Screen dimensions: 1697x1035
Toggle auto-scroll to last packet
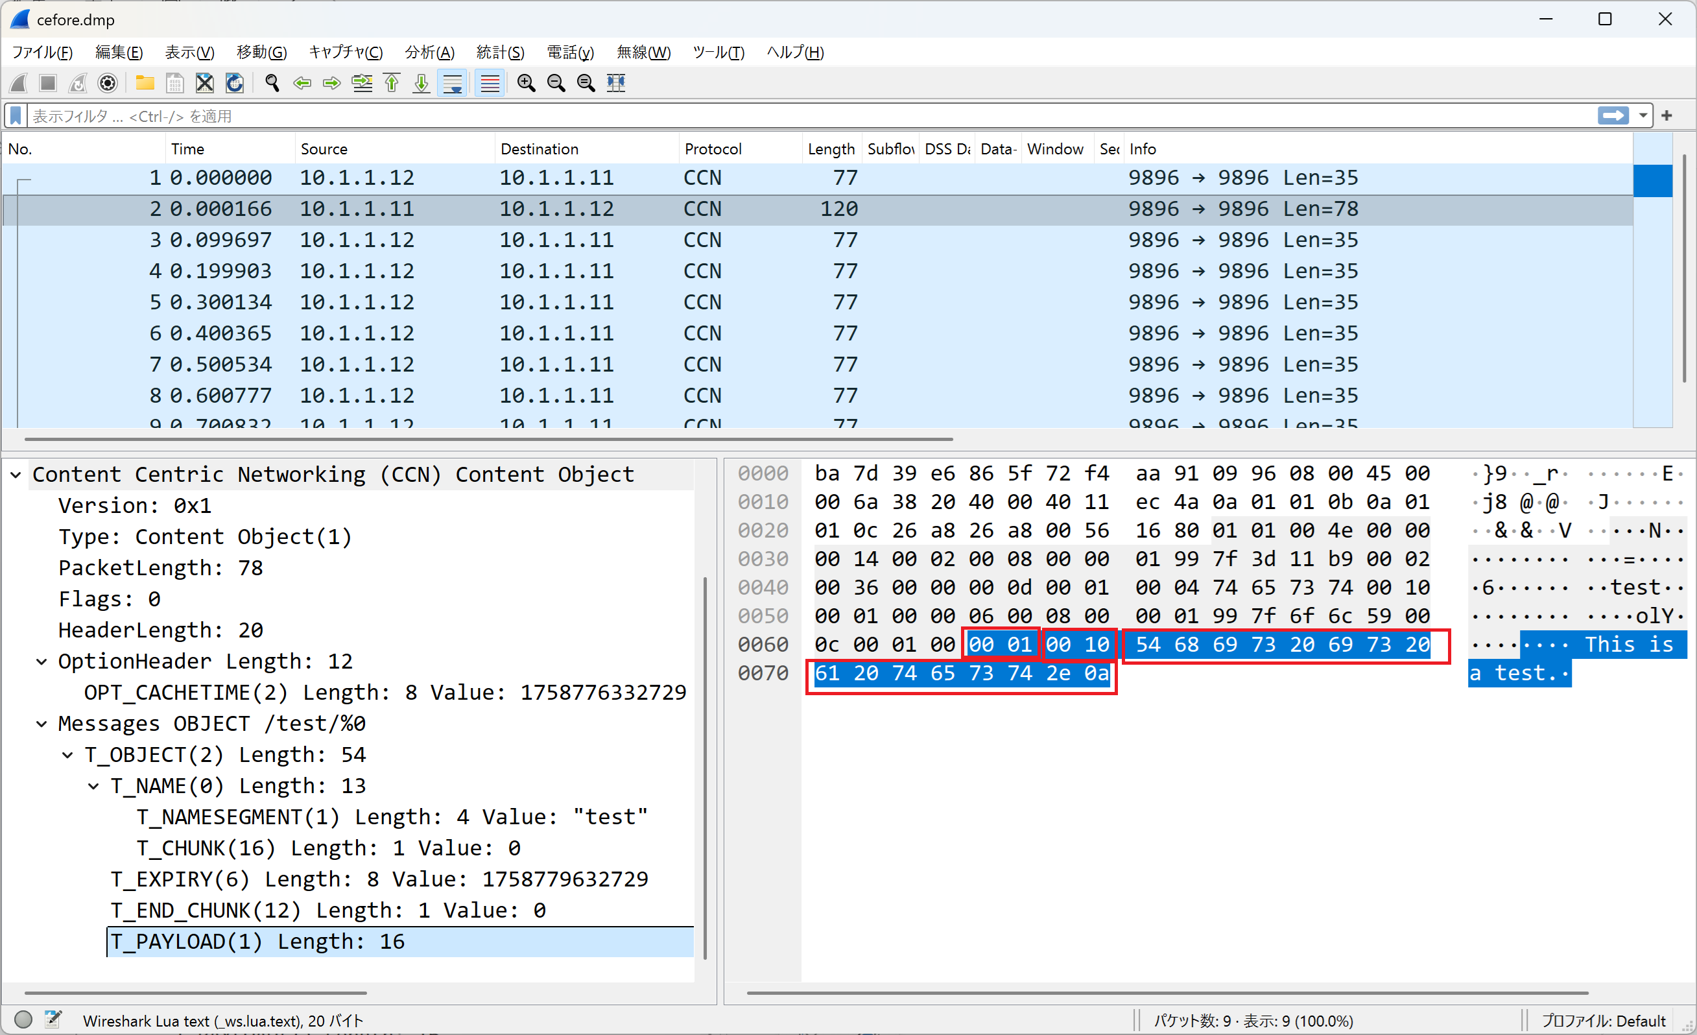(453, 83)
